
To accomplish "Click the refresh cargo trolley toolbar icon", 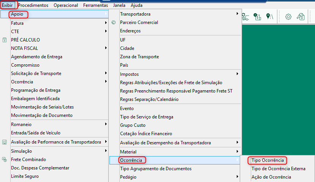I will tap(245, 17).
